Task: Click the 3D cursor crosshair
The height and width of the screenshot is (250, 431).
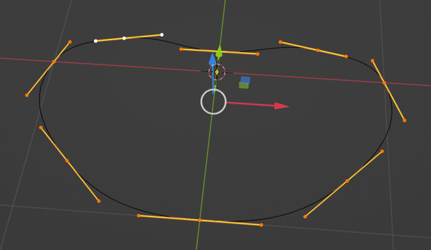Action: [217, 72]
